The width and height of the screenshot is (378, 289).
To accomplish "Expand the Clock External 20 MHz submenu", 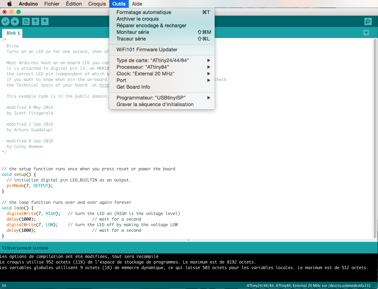I will (162, 74).
